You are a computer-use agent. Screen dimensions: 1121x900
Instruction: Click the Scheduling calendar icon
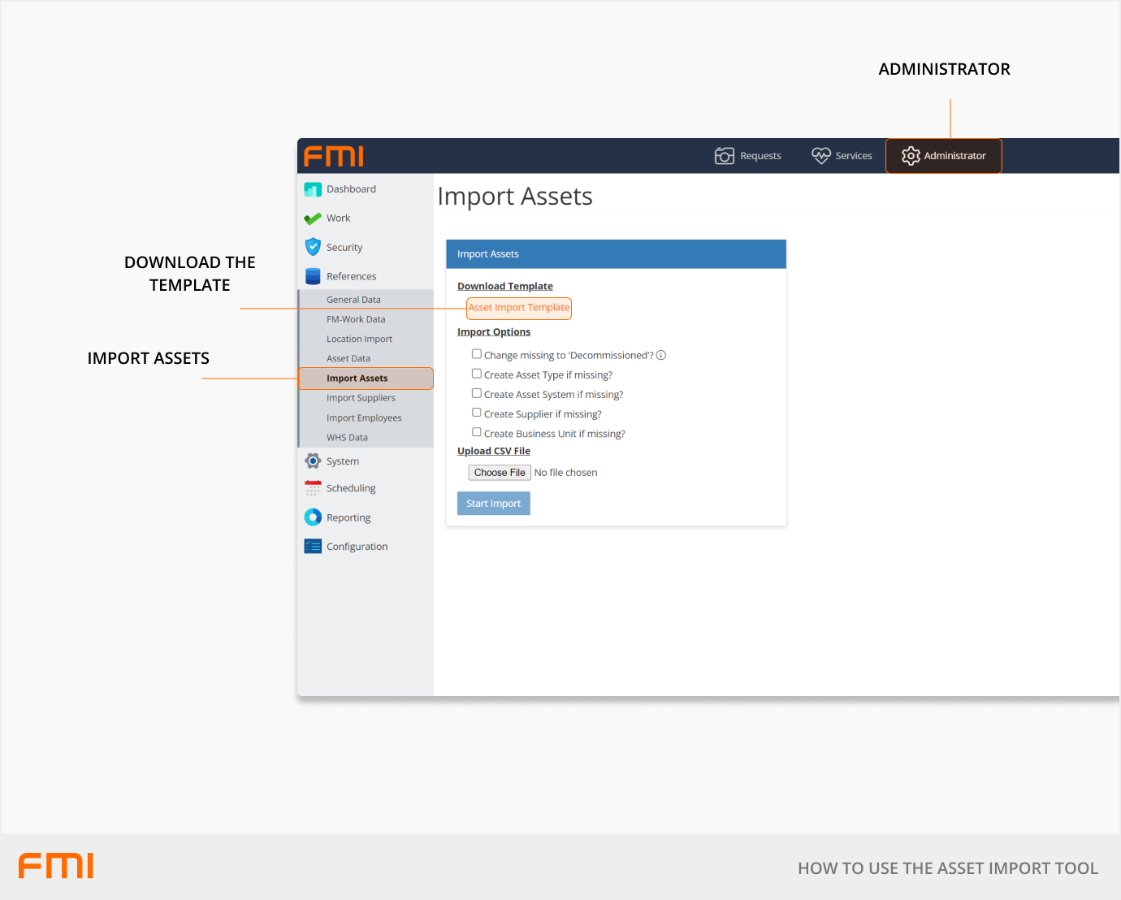pos(313,488)
